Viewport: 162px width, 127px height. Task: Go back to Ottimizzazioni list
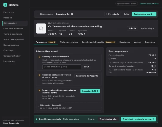[x=45, y=14]
